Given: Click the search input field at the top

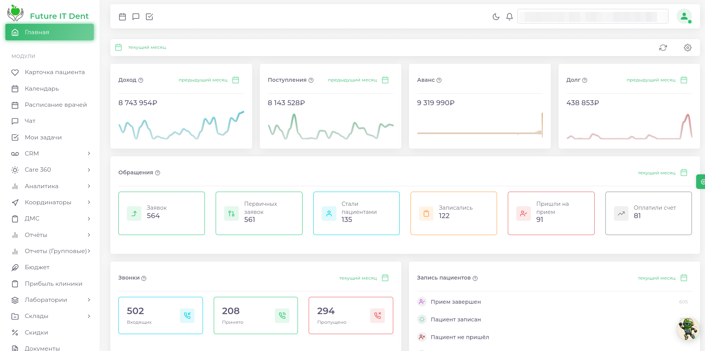Looking at the screenshot, I should pyautogui.click(x=593, y=16).
